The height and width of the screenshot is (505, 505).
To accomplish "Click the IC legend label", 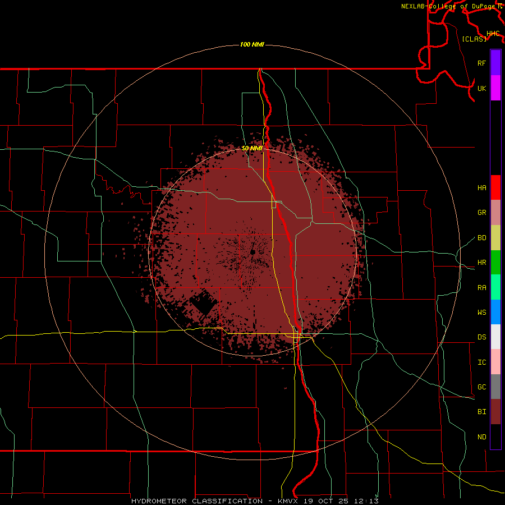I will pos(481,362).
